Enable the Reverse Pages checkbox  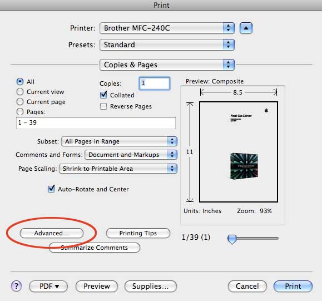pos(103,106)
